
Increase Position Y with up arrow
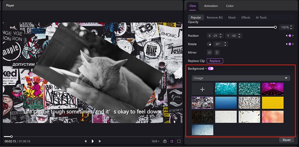pos(239,35)
